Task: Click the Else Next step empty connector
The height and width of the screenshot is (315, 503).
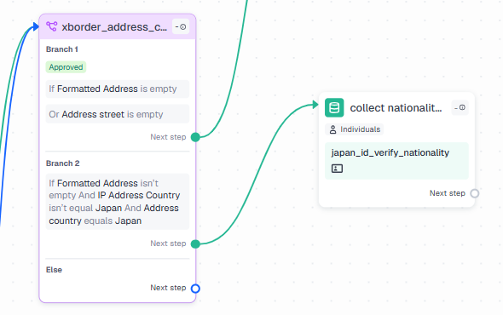Action: pyautogui.click(x=195, y=289)
